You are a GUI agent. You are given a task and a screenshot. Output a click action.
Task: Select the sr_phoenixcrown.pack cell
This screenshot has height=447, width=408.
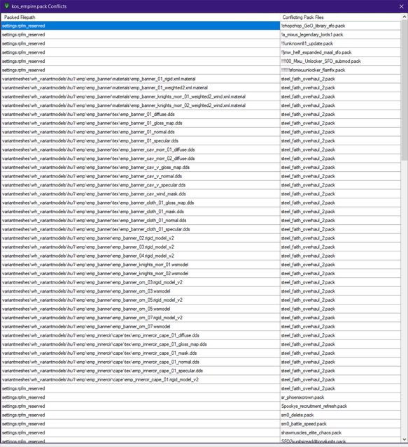point(340,397)
